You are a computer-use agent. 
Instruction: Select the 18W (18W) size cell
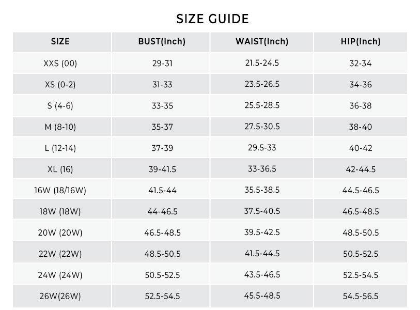click(60, 212)
